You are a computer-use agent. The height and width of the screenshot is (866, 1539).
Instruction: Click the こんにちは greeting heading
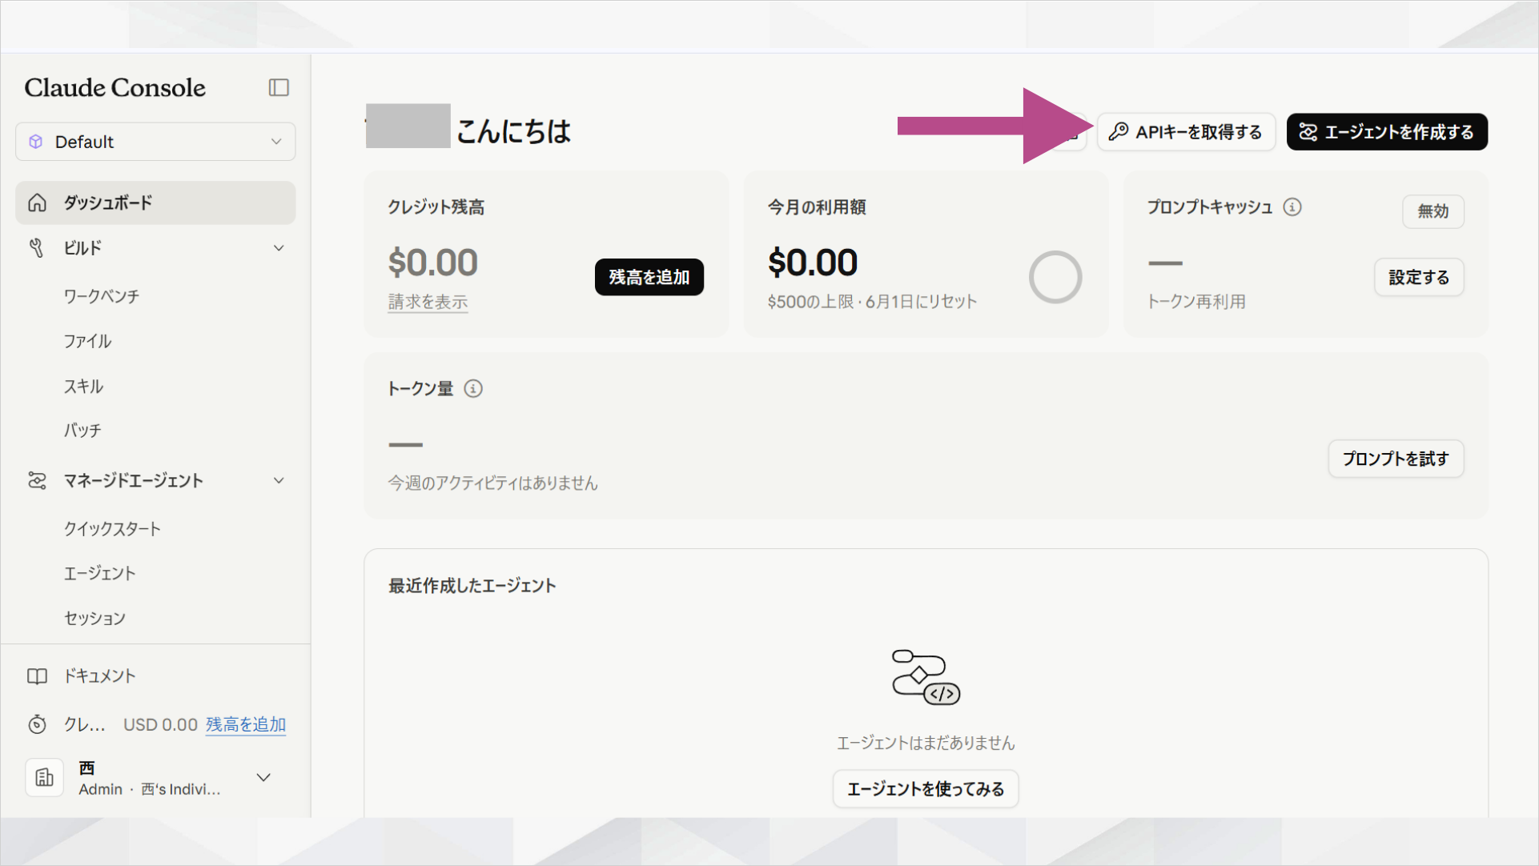click(x=513, y=131)
